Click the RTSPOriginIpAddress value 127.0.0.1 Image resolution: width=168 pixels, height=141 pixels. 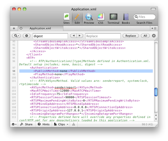(75, 110)
